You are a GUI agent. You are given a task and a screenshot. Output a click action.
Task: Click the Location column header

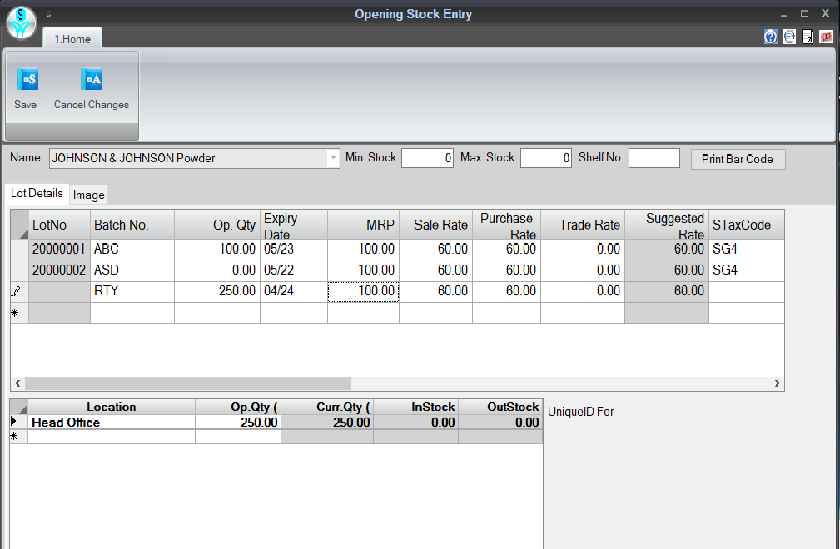click(x=112, y=407)
